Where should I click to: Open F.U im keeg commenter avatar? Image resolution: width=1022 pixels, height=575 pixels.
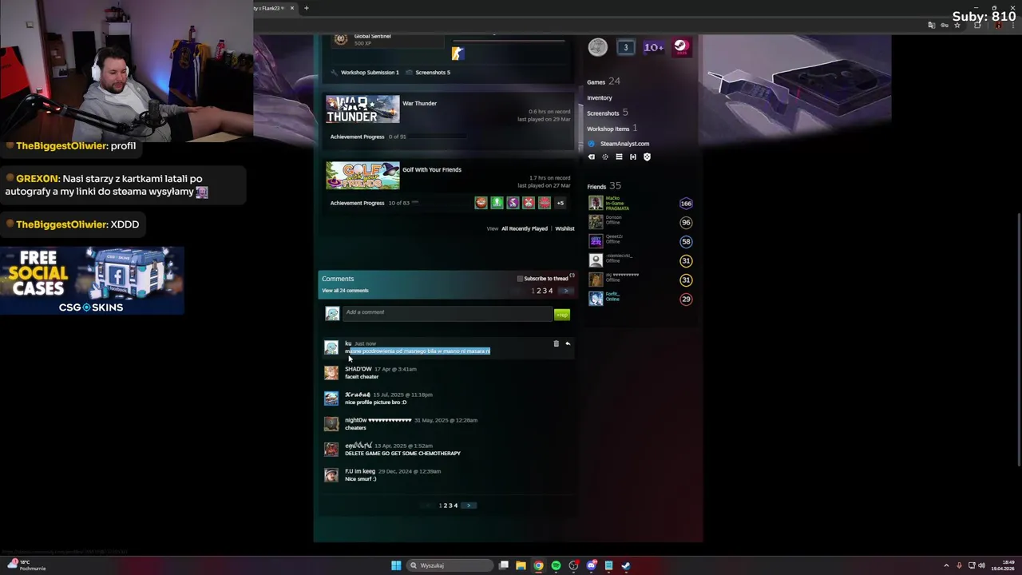331,474
